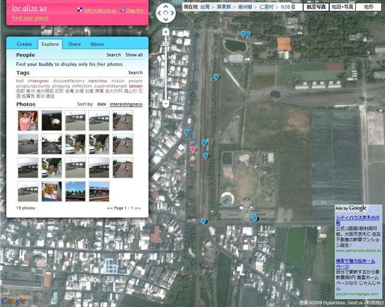The width and height of the screenshot is (385, 307).
Task: Pan the map up with arrow control
Action: tap(166, 5)
